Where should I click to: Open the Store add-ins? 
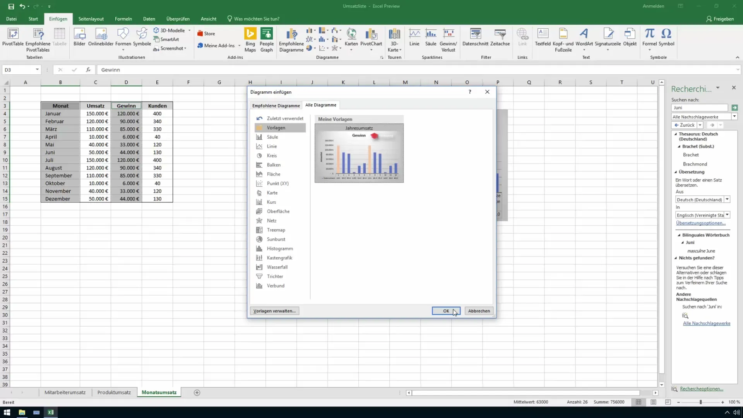(206, 34)
